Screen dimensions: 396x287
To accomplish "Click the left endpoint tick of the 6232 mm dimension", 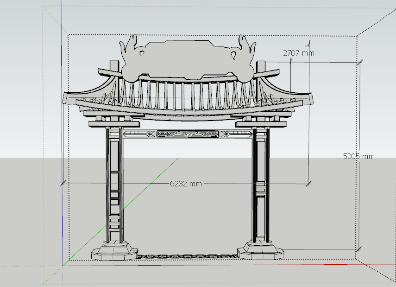I will tap(63, 184).
